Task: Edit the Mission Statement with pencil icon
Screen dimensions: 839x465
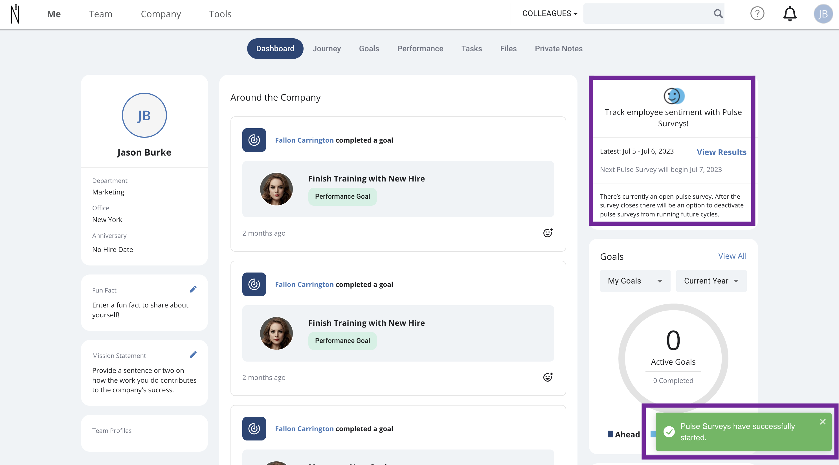Action: [193, 355]
